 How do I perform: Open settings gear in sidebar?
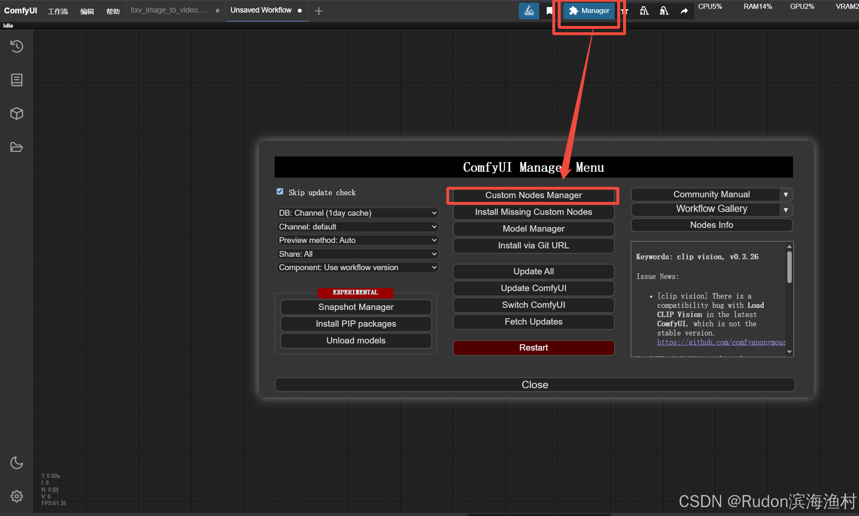17,496
